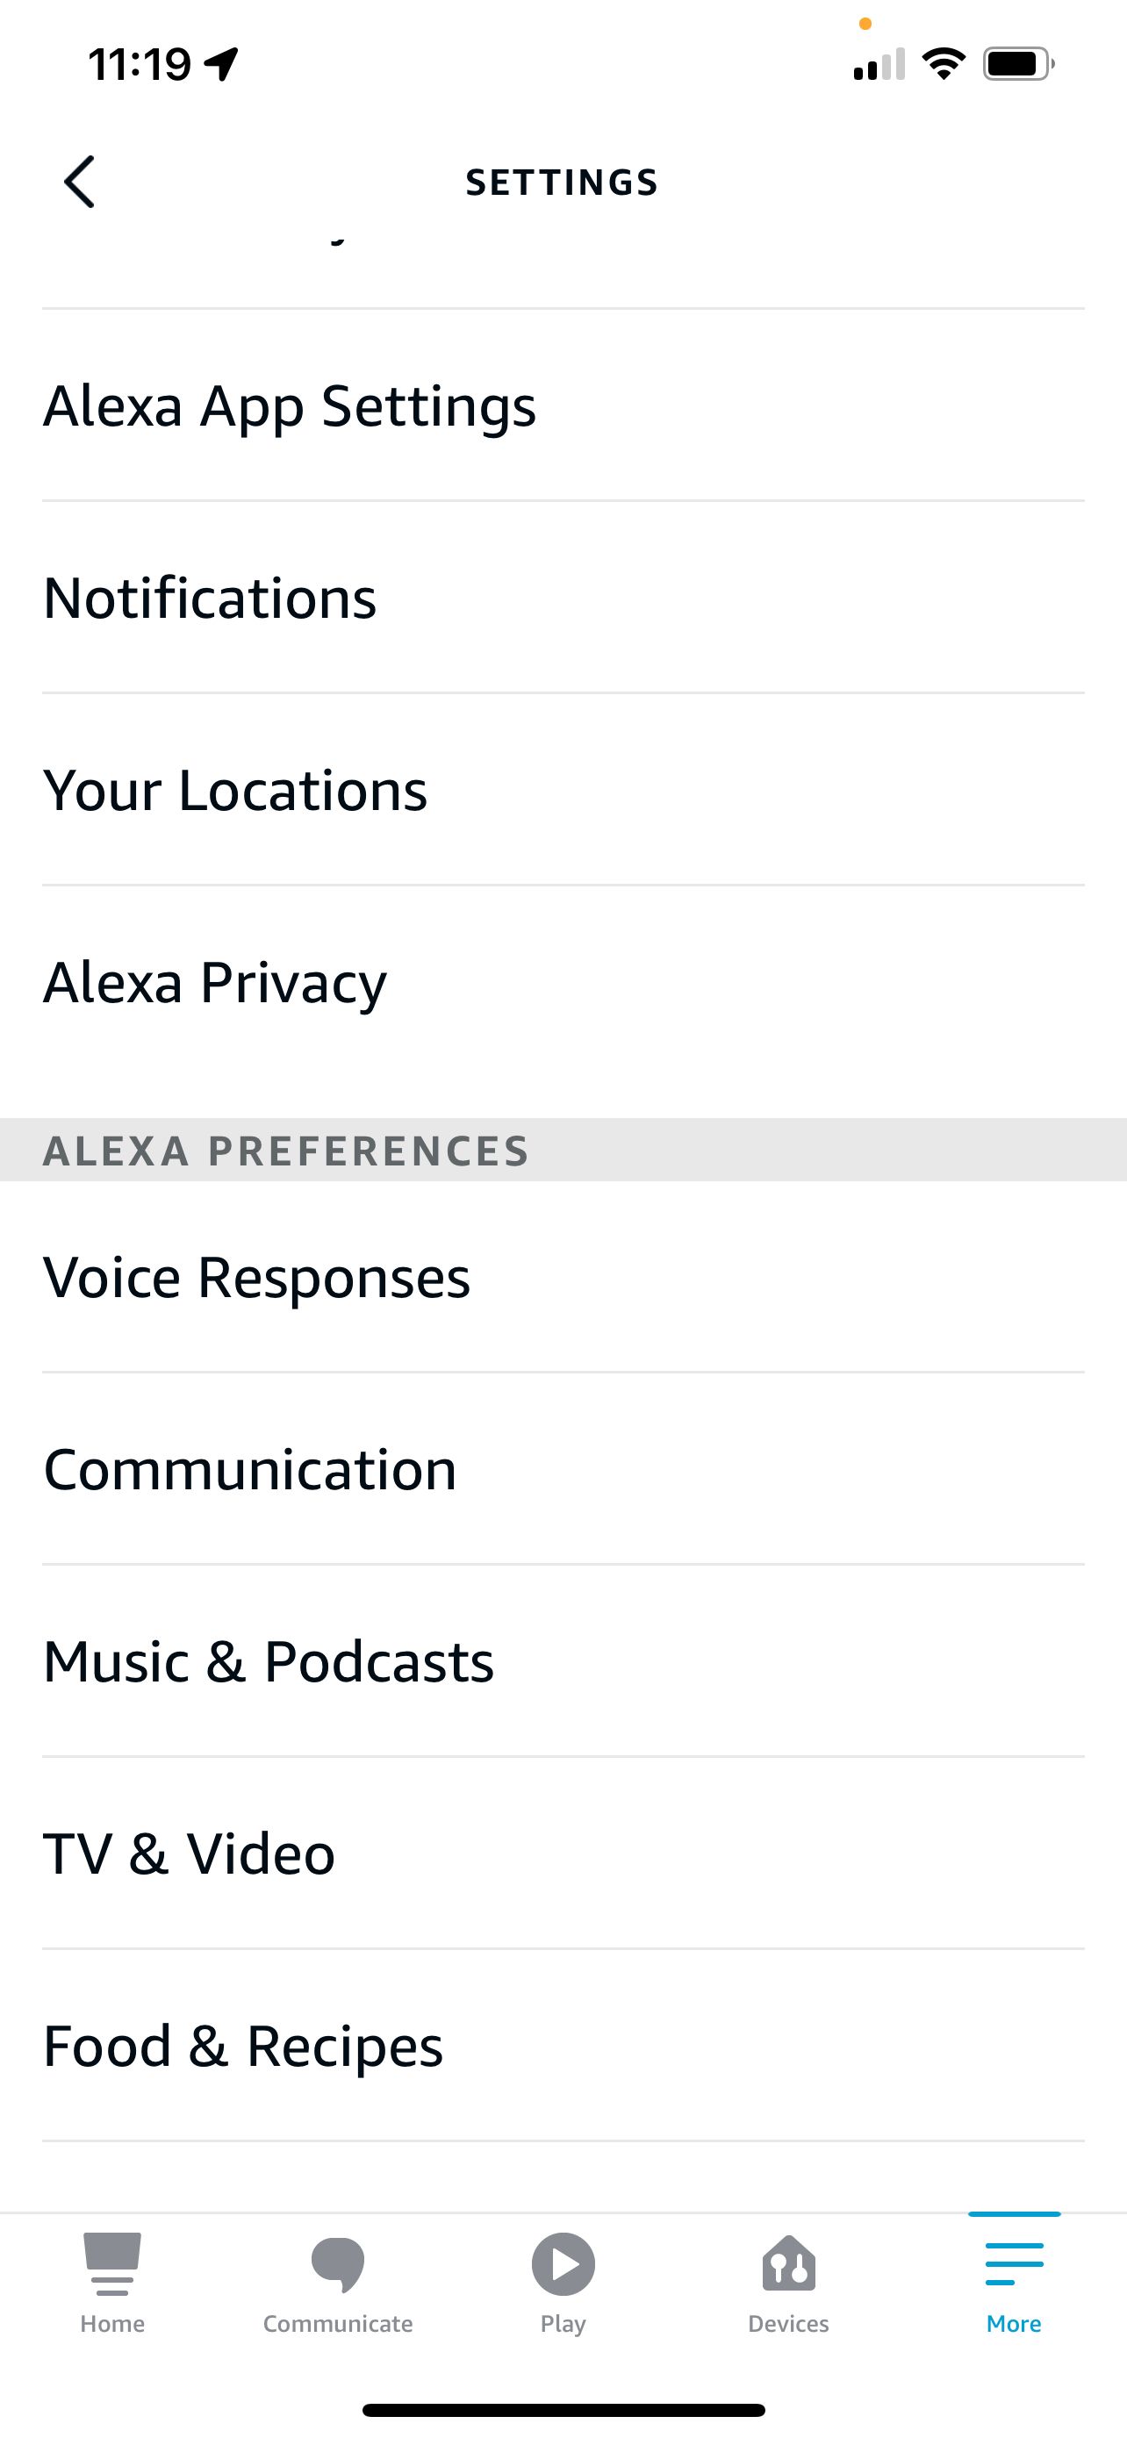Screen dimensions: 1127x2438
Task: Select Music & Podcasts settings
Action: click(268, 1661)
